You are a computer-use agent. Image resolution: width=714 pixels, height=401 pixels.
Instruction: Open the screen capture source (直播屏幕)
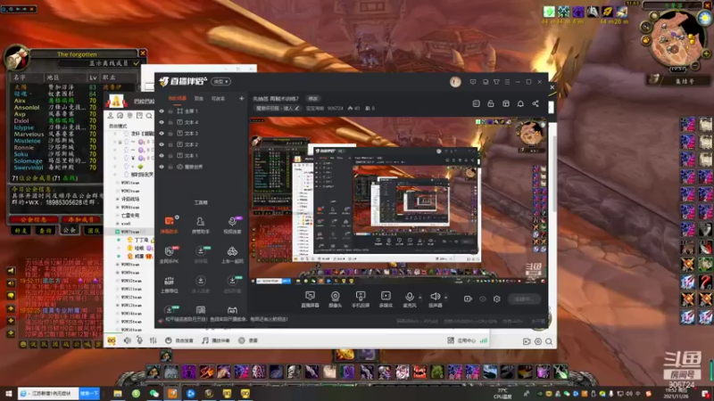(x=310, y=299)
